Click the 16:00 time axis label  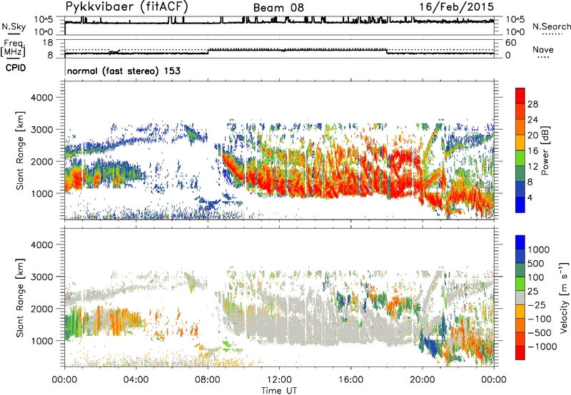[x=350, y=380]
